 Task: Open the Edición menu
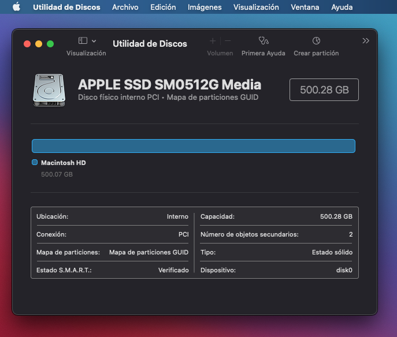163,7
